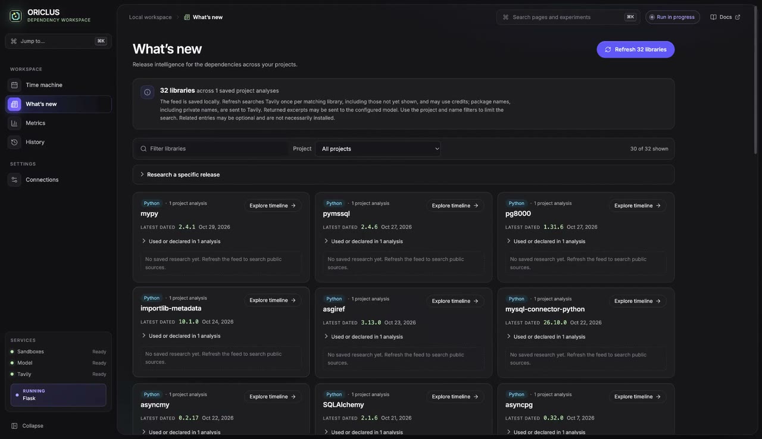The image size is (762, 439).
Task: Explore timeline for mypy
Action: [x=273, y=206]
